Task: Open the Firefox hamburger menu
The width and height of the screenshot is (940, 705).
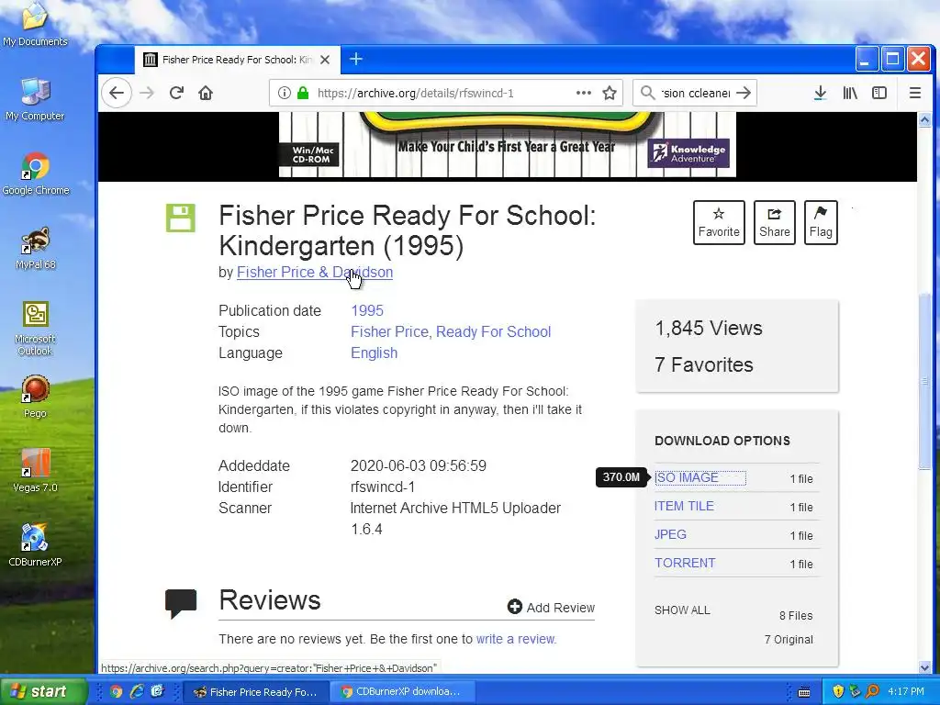Action: click(x=915, y=93)
